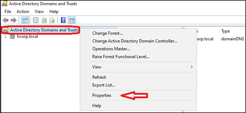
Task: Open the blue Help question-mark icon
Action: tap(63, 20)
